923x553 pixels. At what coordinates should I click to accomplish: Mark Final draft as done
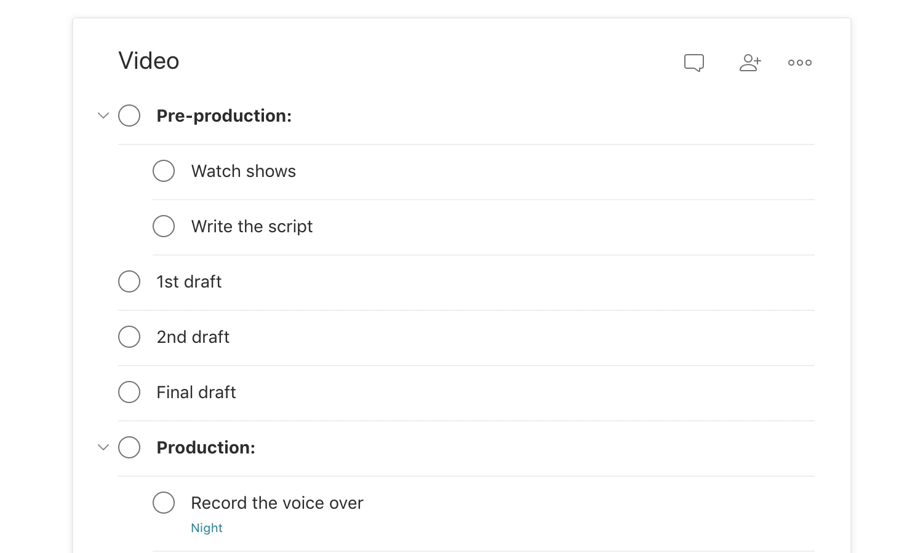coord(129,392)
